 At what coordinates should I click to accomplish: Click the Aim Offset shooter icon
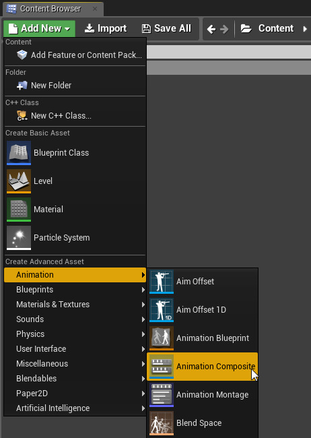[162, 282]
